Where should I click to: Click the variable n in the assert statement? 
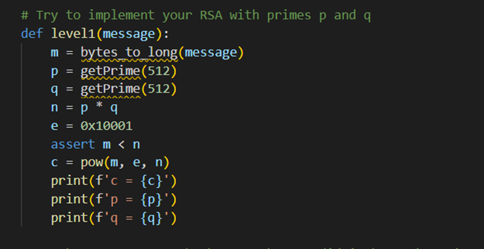(x=136, y=145)
